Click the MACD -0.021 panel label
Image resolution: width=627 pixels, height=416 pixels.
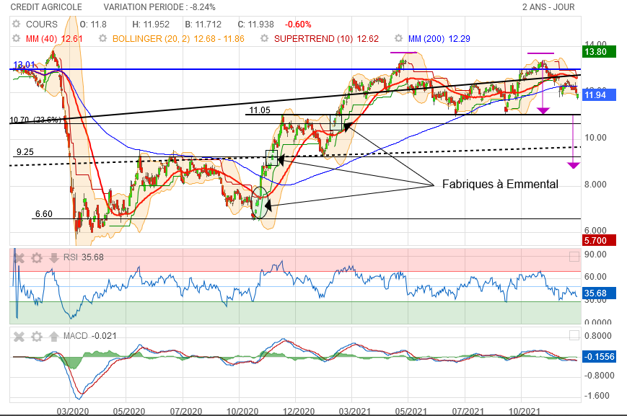point(90,336)
